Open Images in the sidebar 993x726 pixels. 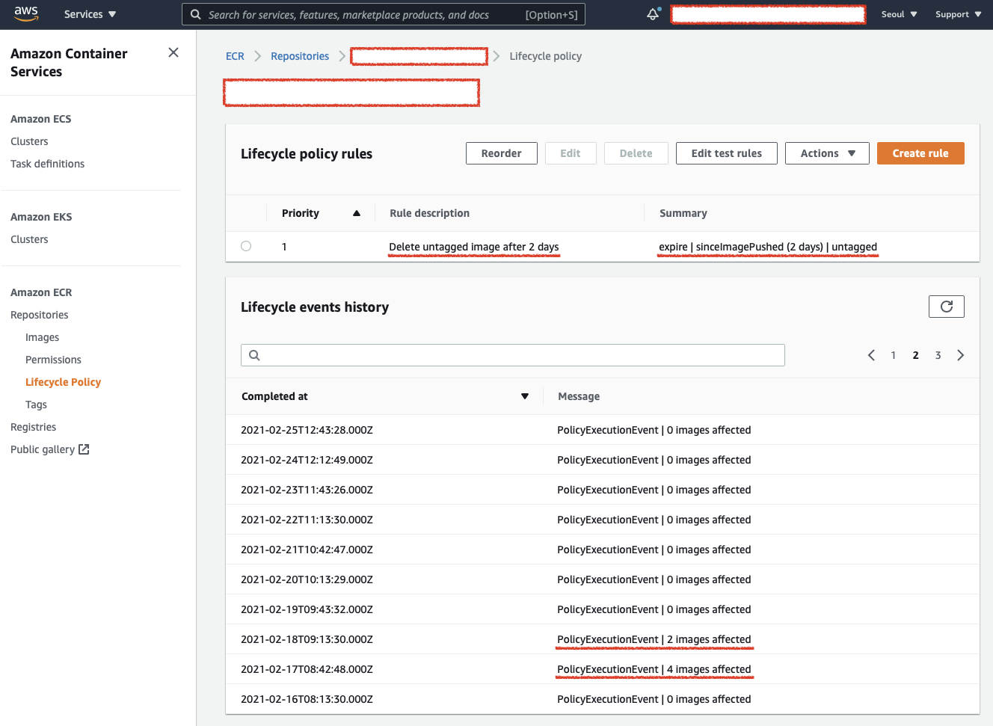coord(42,337)
